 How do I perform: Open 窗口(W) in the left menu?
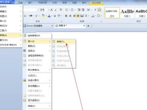point(11,40)
